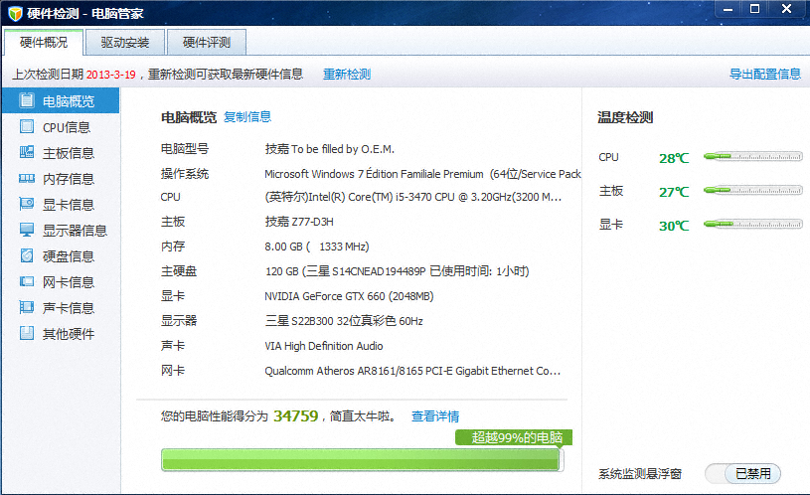Select the 显示器信息 monitor icon
The height and width of the screenshot is (495, 810).
click(x=27, y=231)
